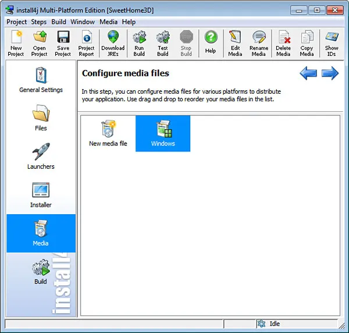Toggle Show IDs in the toolbar

pos(332,44)
